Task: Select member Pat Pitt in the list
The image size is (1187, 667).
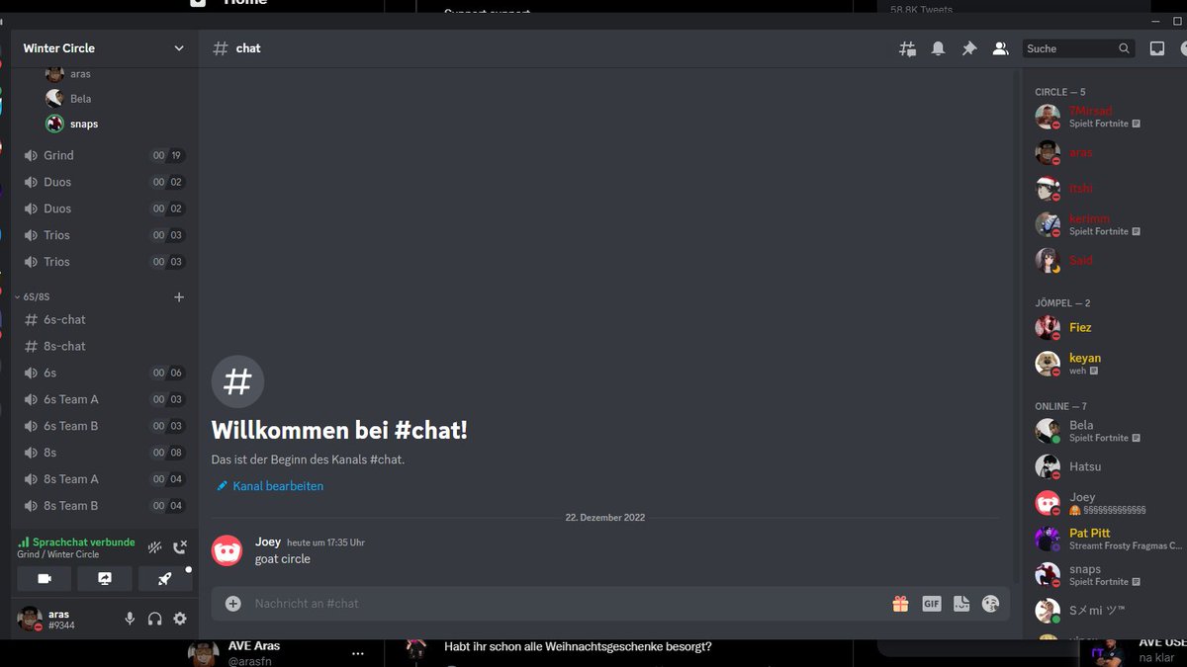Action: point(1106,539)
